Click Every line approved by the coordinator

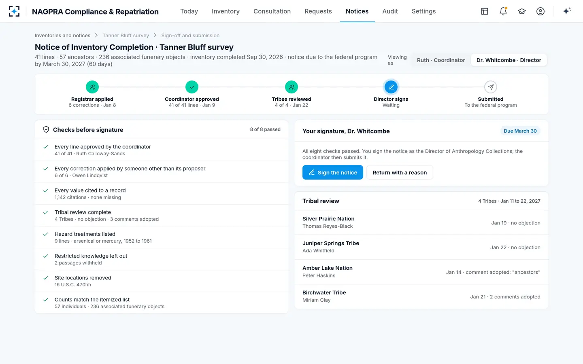[x=162, y=150]
